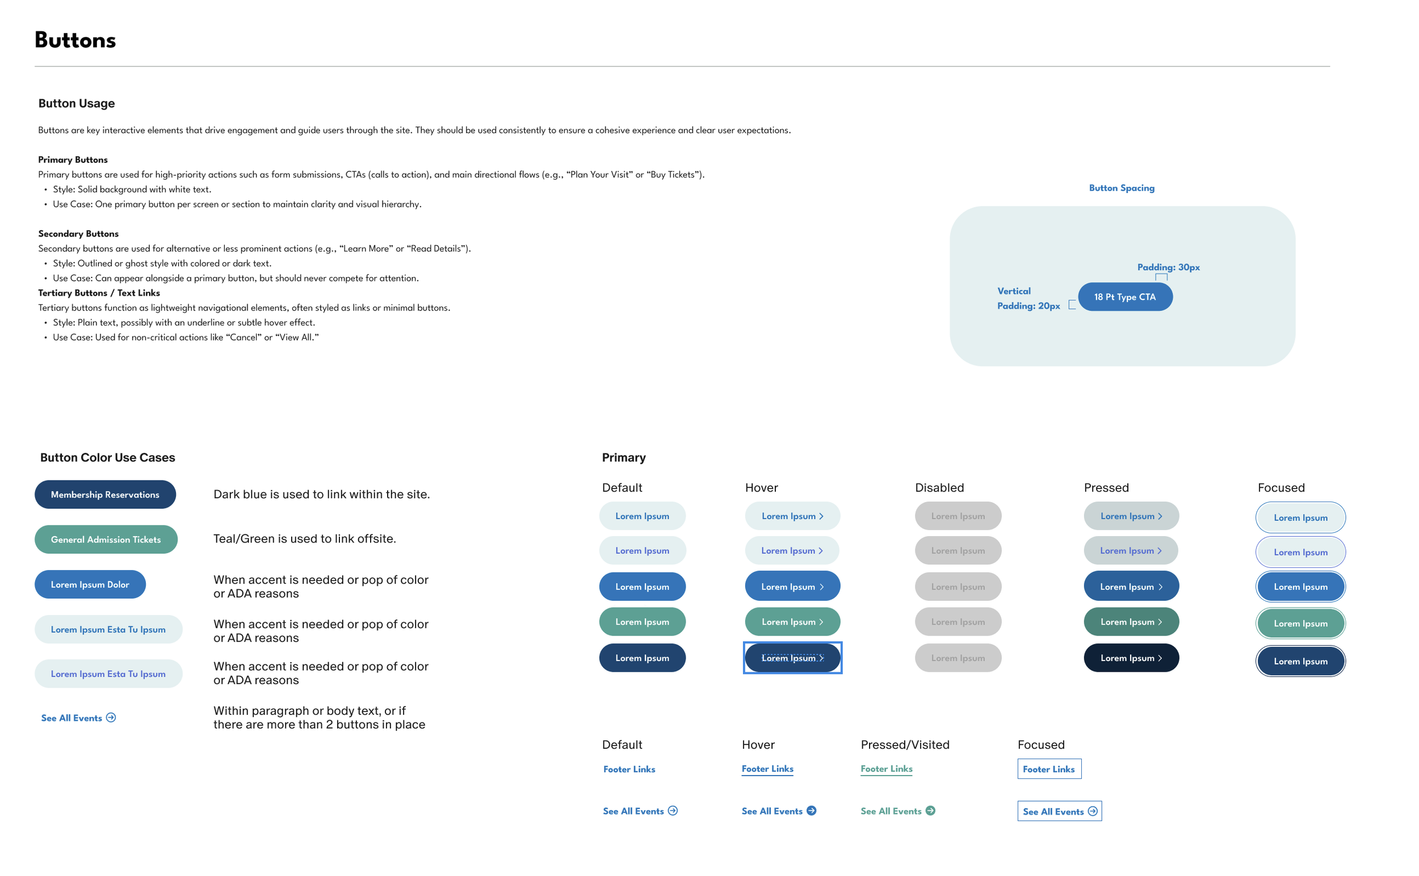Click chevron in teal green Pressed Lorem Ipsum button
This screenshot has height=876, width=1419.
tap(1161, 622)
